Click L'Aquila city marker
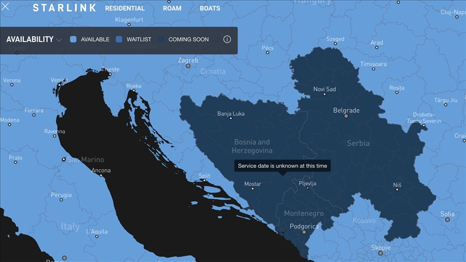Screen dimensions: 466x262 click(x=97, y=237)
